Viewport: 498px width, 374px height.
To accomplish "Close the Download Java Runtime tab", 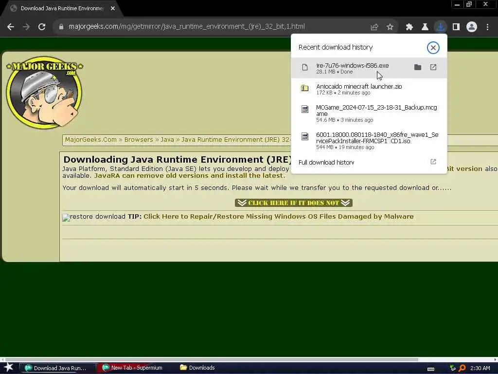I will [113, 9].
